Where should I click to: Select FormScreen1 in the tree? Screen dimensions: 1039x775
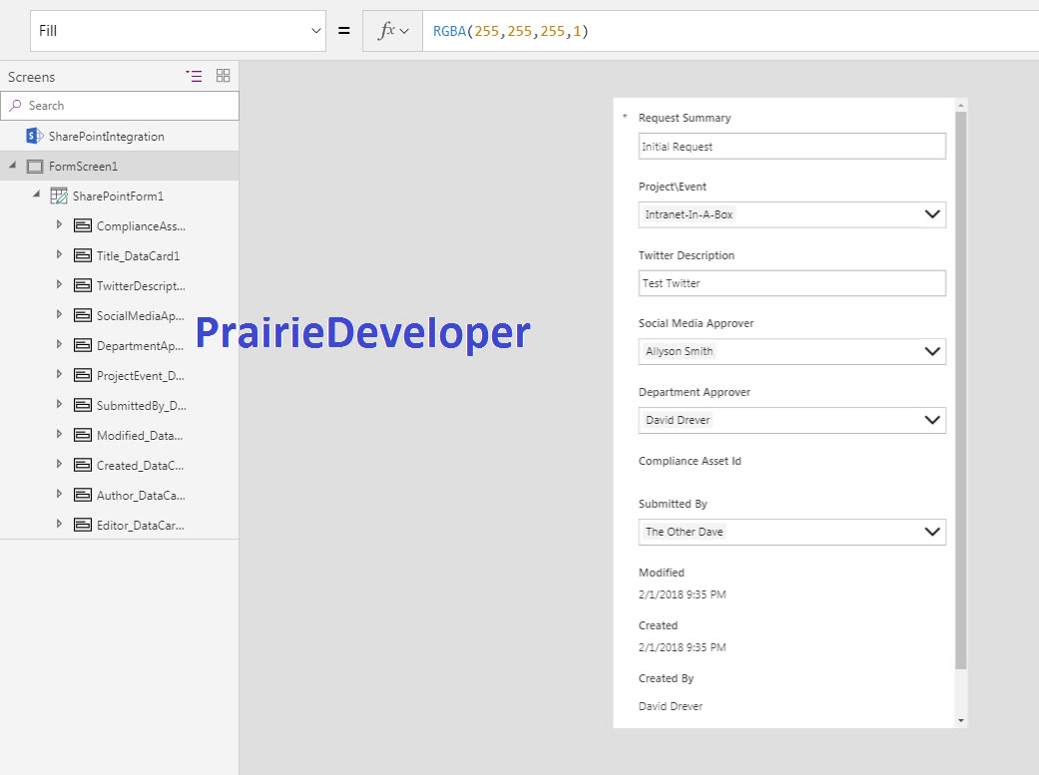point(83,167)
